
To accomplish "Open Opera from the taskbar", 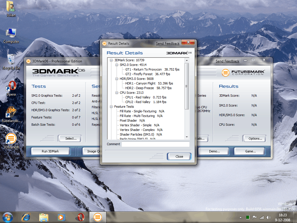I will click(80, 217).
